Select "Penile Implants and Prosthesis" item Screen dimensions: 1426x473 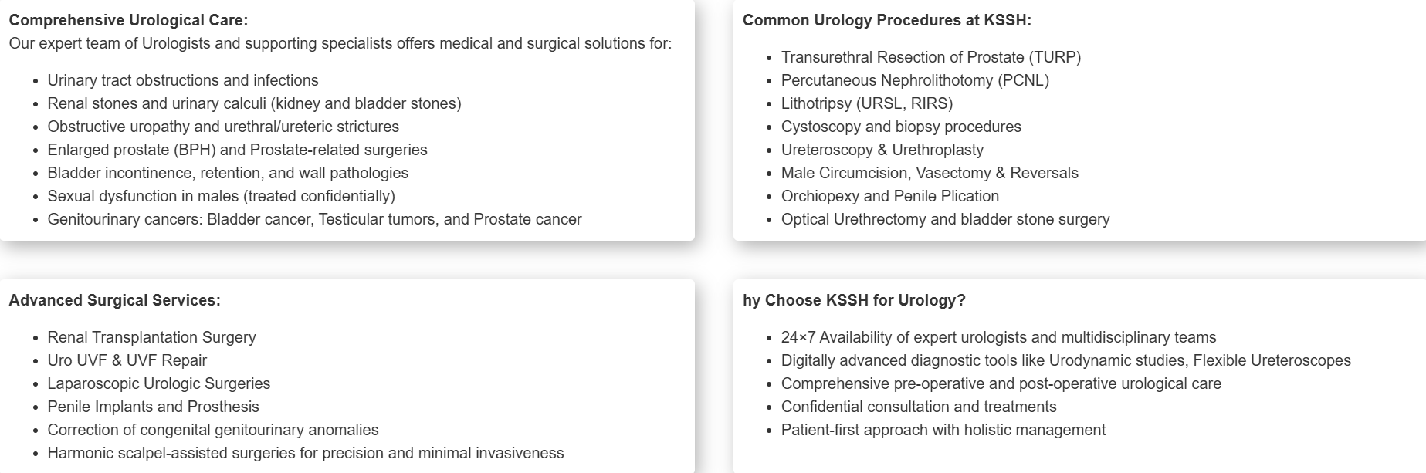pyautogui.click(x=153, y=407)
